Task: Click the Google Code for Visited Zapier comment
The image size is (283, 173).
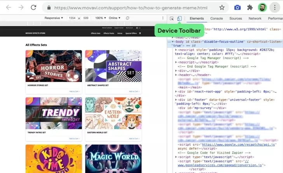Action: tap(214, 153)
